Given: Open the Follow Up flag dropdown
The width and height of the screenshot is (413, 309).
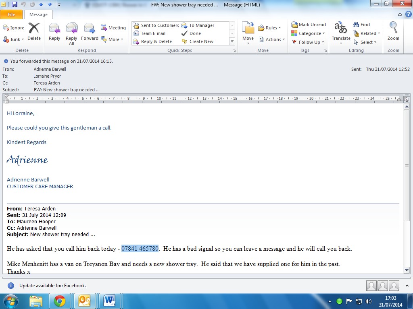Looking at the screenshot, I should pyautogui.click(x=308, y=42).
